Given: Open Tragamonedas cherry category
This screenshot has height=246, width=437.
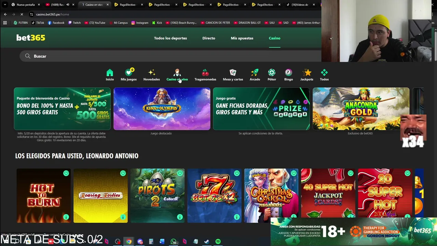Looking at the screenshot, I should point(205,75).
